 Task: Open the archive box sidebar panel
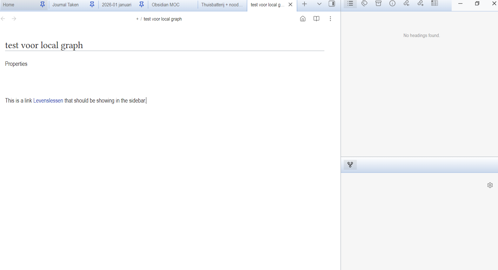378,3
